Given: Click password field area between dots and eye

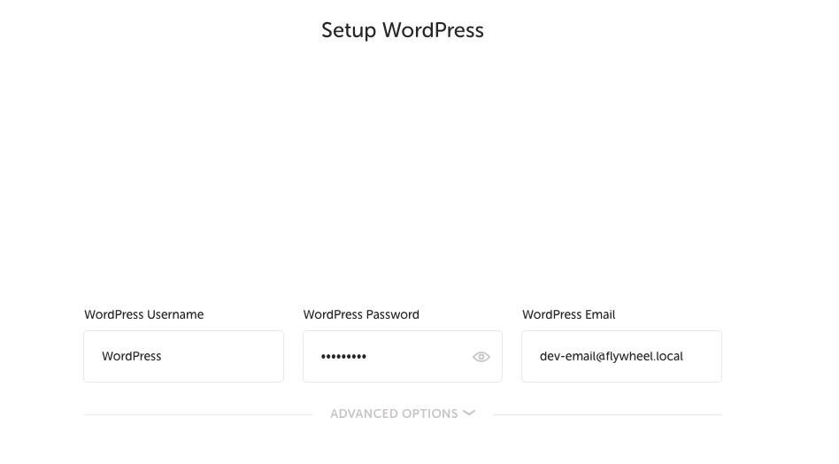Looking at the screenshot, I should click(419, 357).
